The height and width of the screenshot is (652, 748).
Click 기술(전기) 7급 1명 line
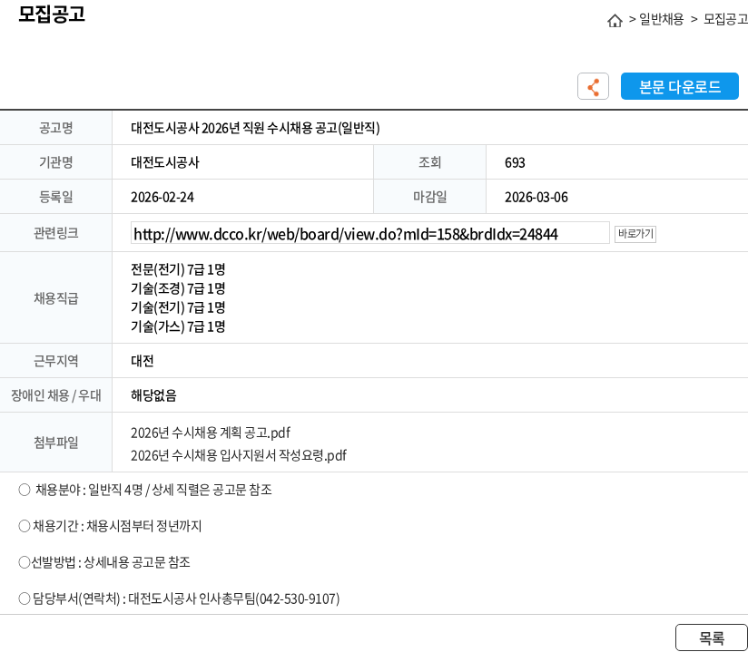178,307
